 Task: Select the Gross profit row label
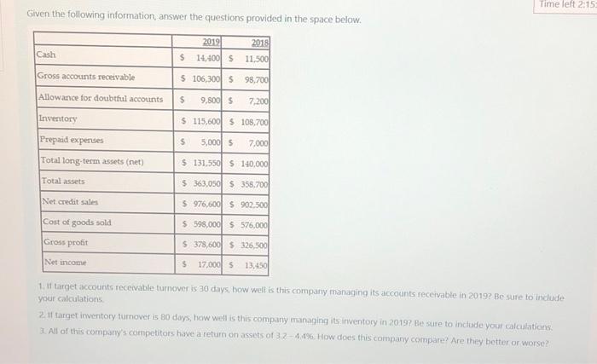pos(66,242)
